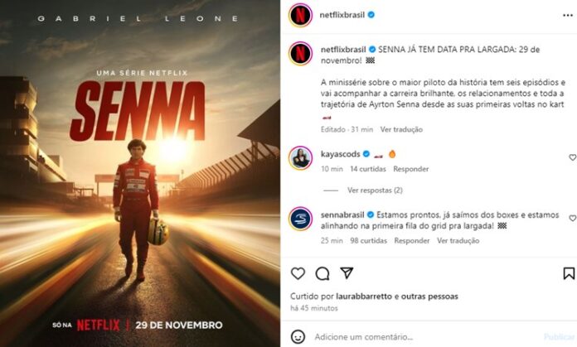Reply to sennabrasil comment with Responder

[412, 241]
